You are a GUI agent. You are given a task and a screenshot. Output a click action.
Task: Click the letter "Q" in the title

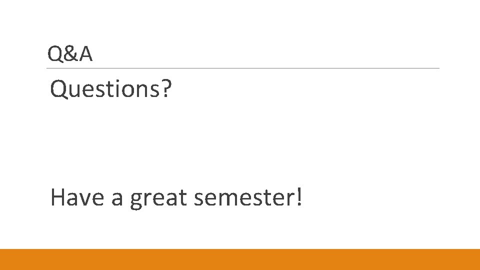(55, 54)
